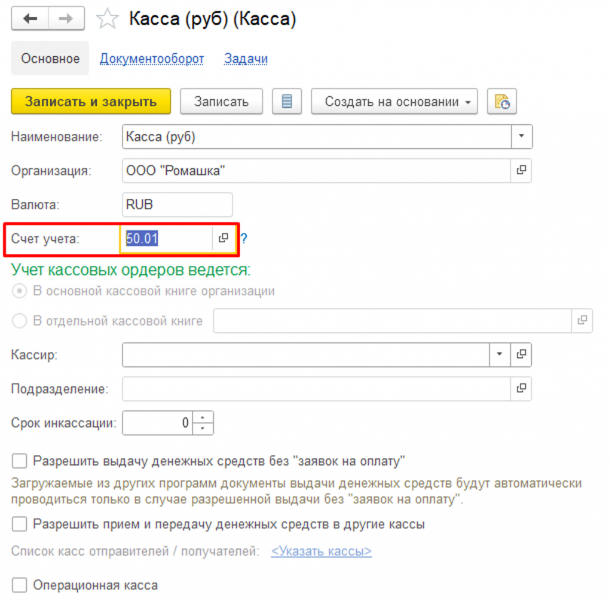The height and width of the screenshot is (603, 612).
Task: Increase Срок инкассации with up arrow
Action: [x=203, y=417]
